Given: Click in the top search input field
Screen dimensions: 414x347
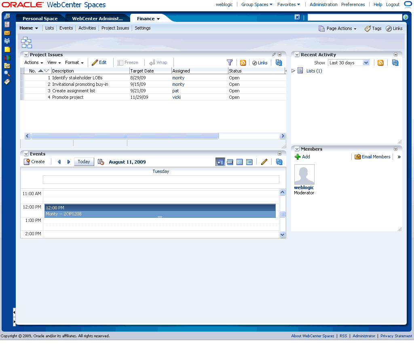Looking at the screenshot, I should (x=355, y=17).
